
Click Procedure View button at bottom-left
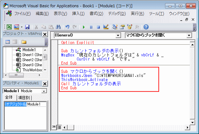tap(54, 127)
